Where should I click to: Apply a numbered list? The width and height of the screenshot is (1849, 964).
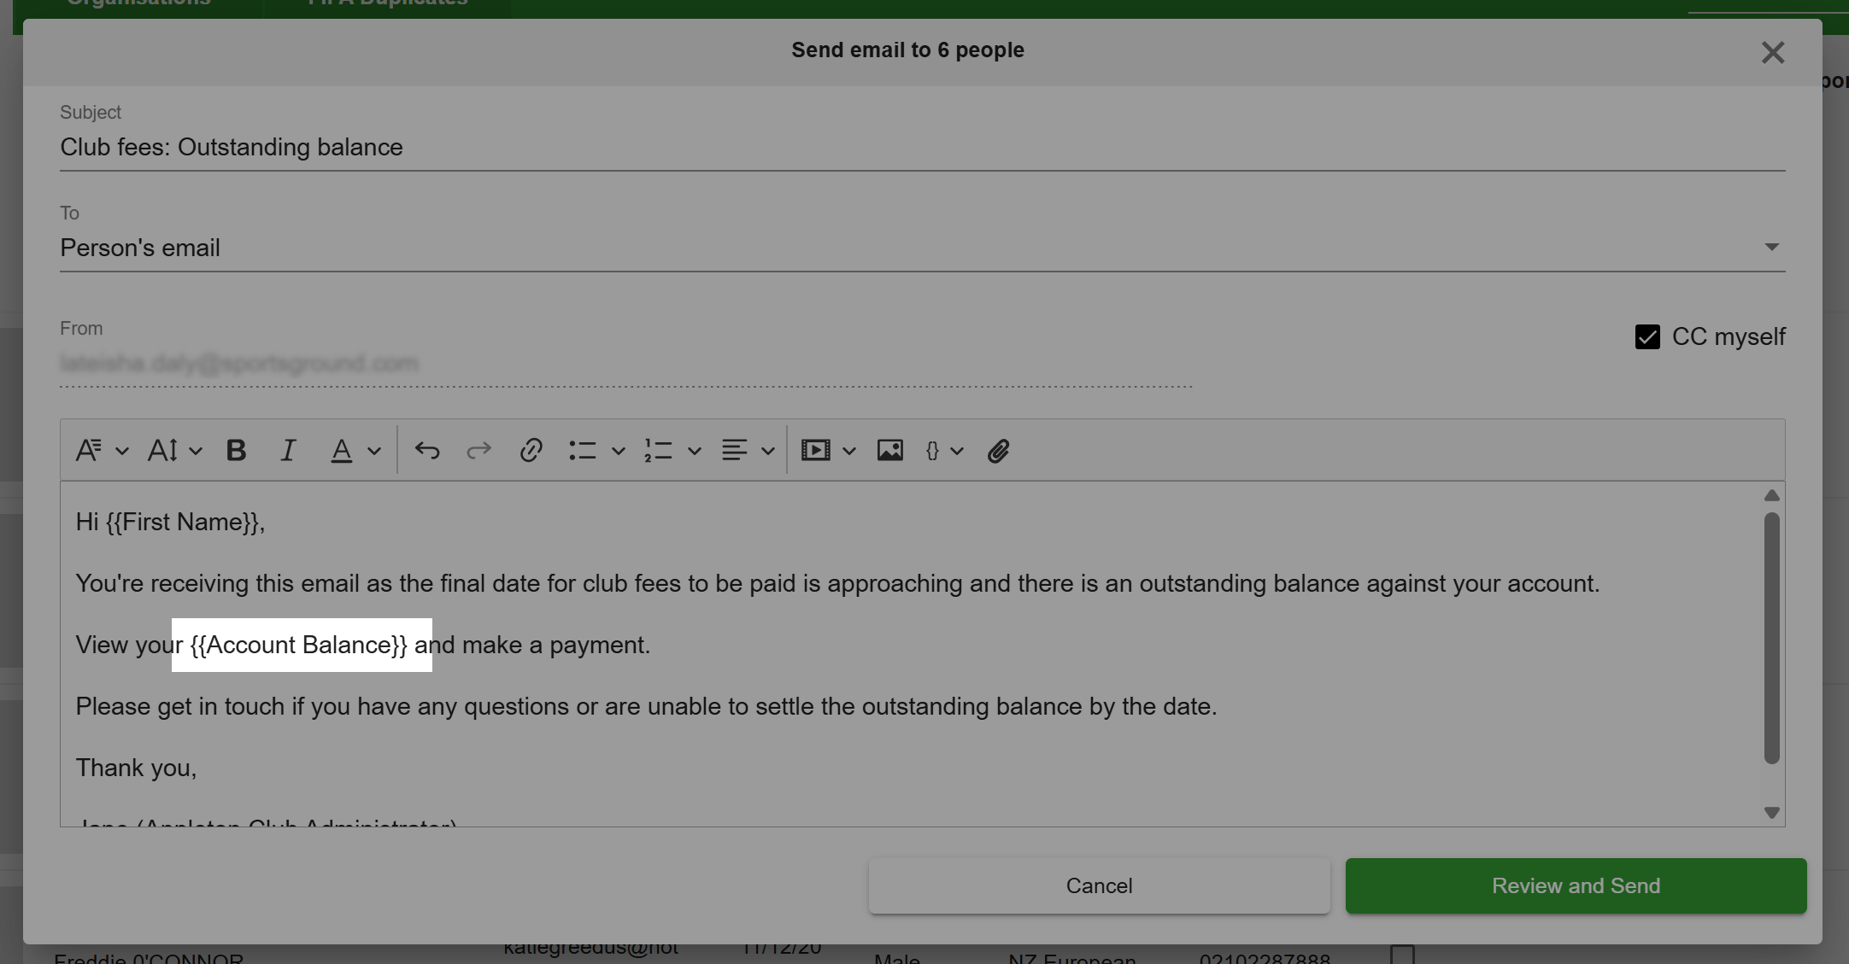pyautogui.click(x=658, y=450)
